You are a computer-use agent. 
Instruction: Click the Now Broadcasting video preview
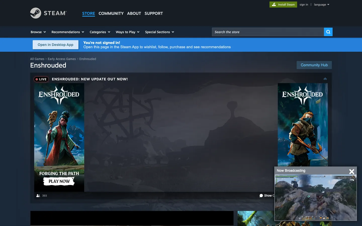(315, 198)
